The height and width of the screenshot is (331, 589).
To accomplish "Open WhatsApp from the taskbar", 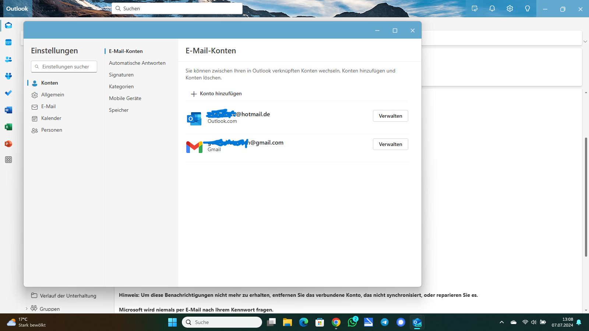I will (x=352, y=322).
